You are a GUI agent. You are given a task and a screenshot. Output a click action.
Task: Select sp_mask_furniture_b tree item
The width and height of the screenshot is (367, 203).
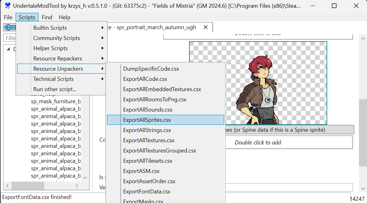(56, 102)
